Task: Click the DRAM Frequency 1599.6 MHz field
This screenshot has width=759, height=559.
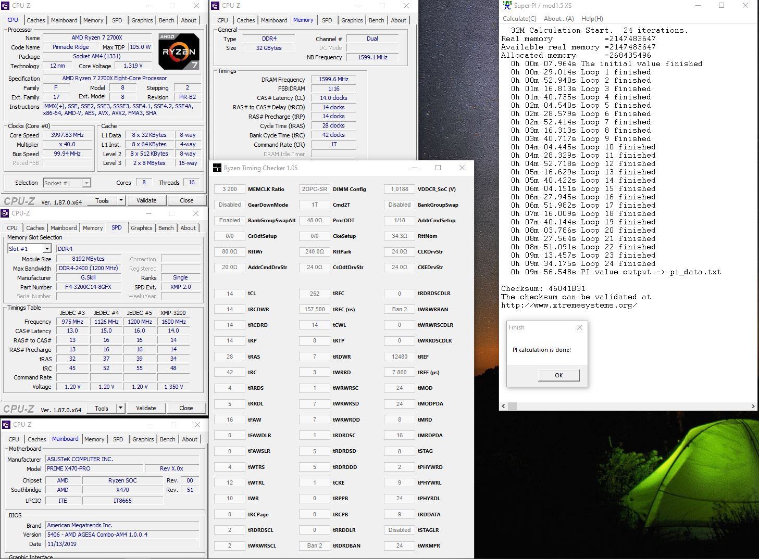Action: 333,79
